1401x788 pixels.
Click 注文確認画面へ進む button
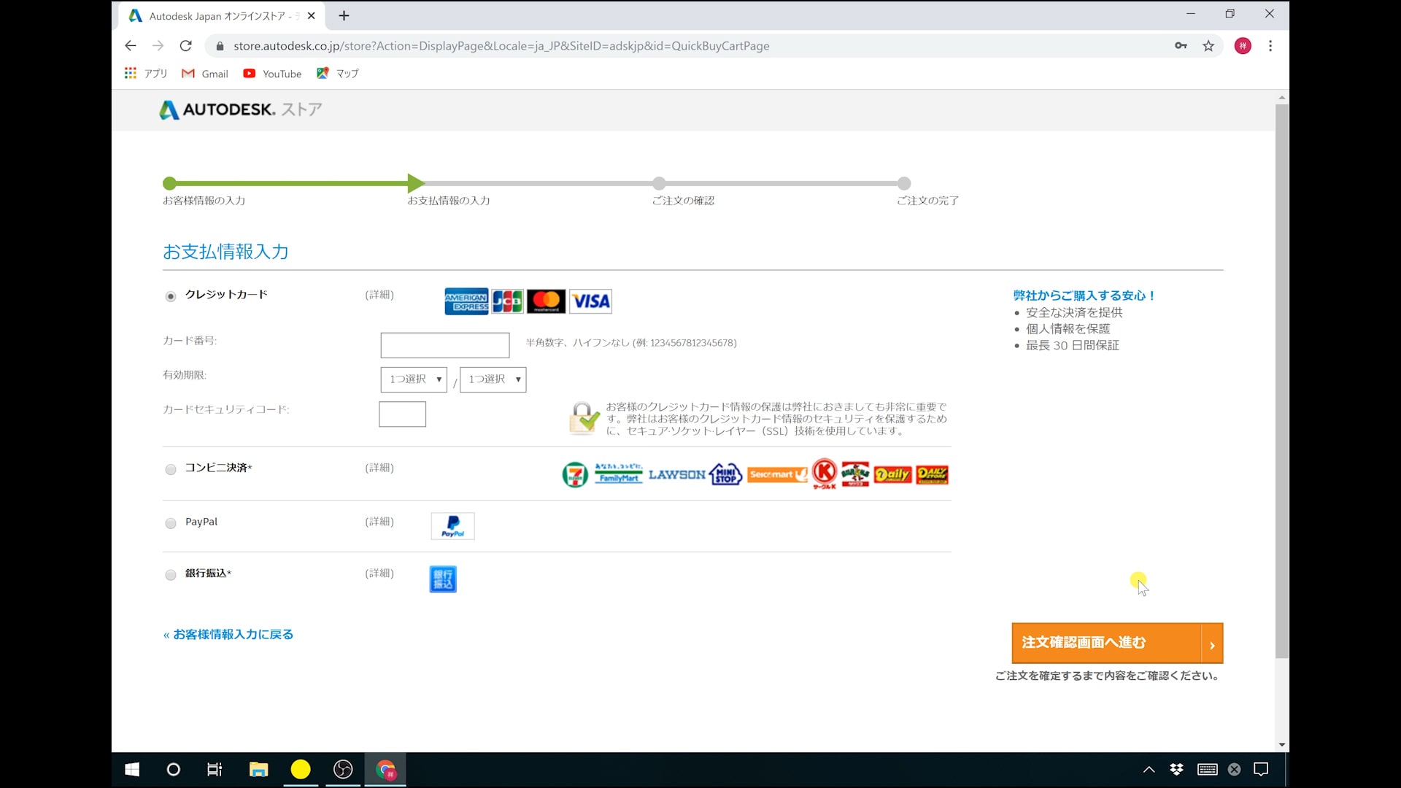(x=1116, y=643)
